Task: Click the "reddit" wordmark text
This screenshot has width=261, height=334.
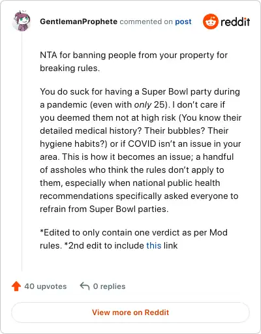Action: click(235, 22)
